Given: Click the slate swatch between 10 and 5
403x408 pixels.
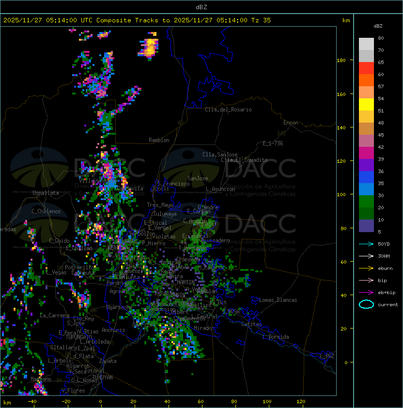Looking at the screenshot, I should pos(366,226).
